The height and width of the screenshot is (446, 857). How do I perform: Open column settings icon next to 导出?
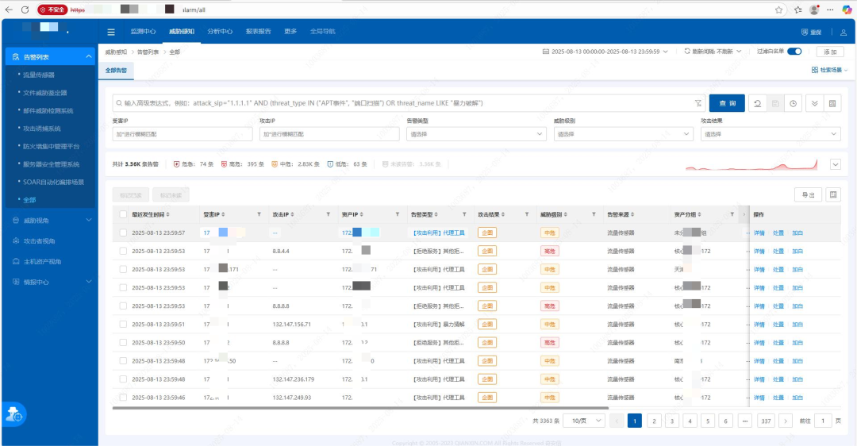point(833,194)
